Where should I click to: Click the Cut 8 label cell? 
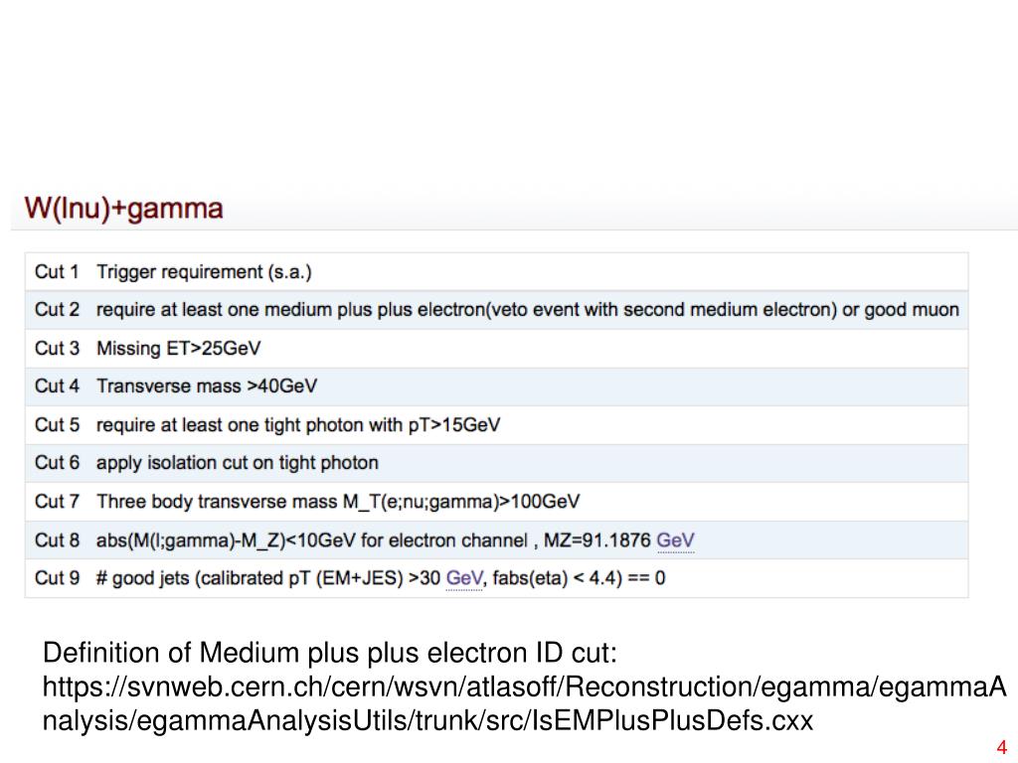click(x=57, y=540)
